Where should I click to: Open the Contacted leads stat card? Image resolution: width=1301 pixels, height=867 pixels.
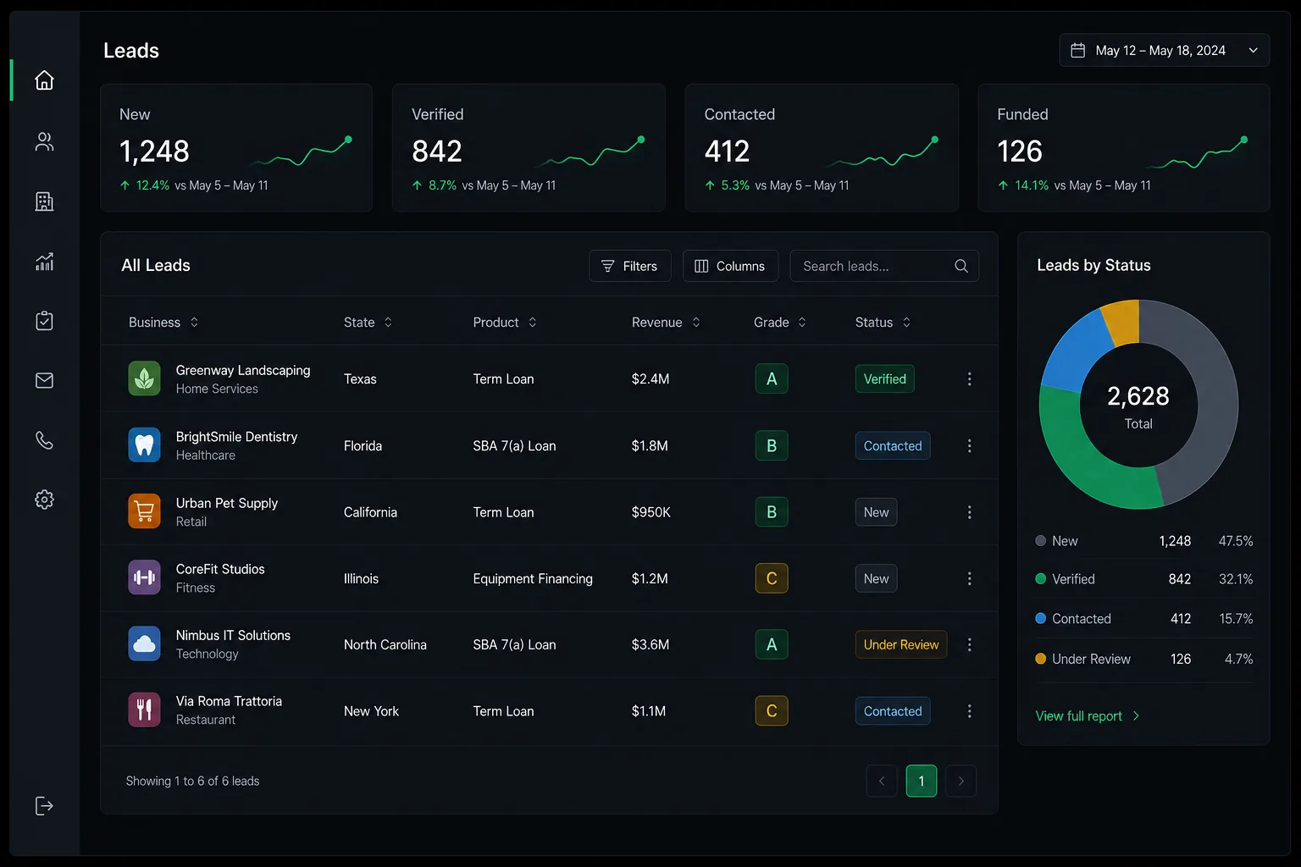click(822, 147)
